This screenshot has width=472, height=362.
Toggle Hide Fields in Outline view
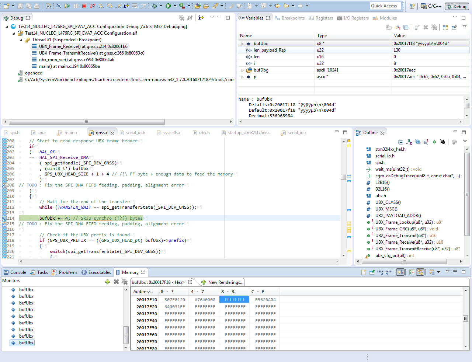pos(417,142)
